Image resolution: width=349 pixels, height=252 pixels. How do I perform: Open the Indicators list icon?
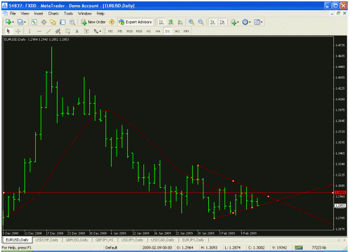coord(233,22)
